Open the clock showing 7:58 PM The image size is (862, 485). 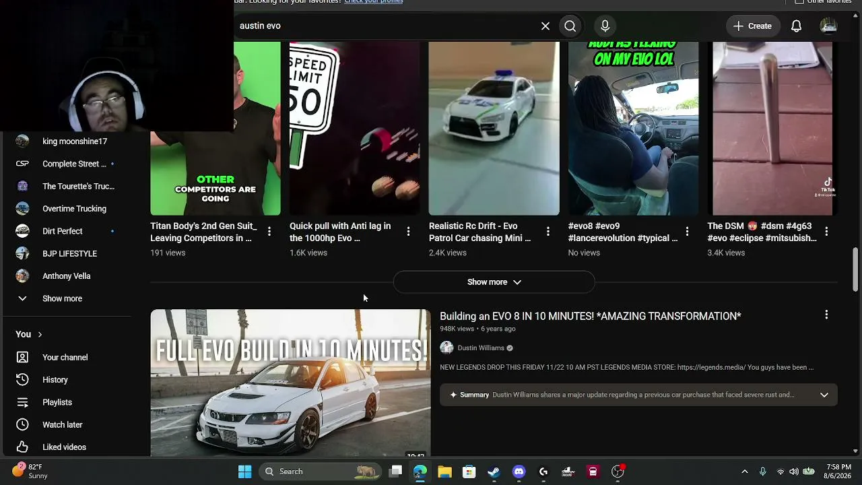pos(838,472)
